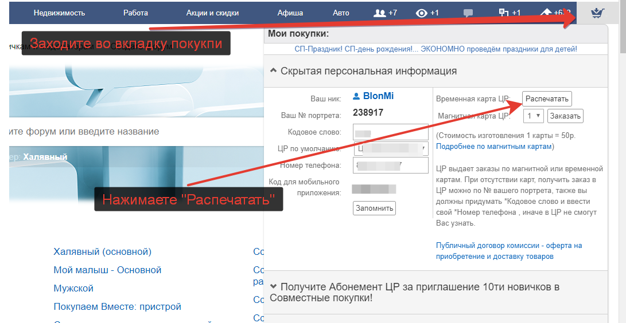
Task: Open the magnetic card quantity dropdown
Action: pyautogui.click(x=534, y=116)
